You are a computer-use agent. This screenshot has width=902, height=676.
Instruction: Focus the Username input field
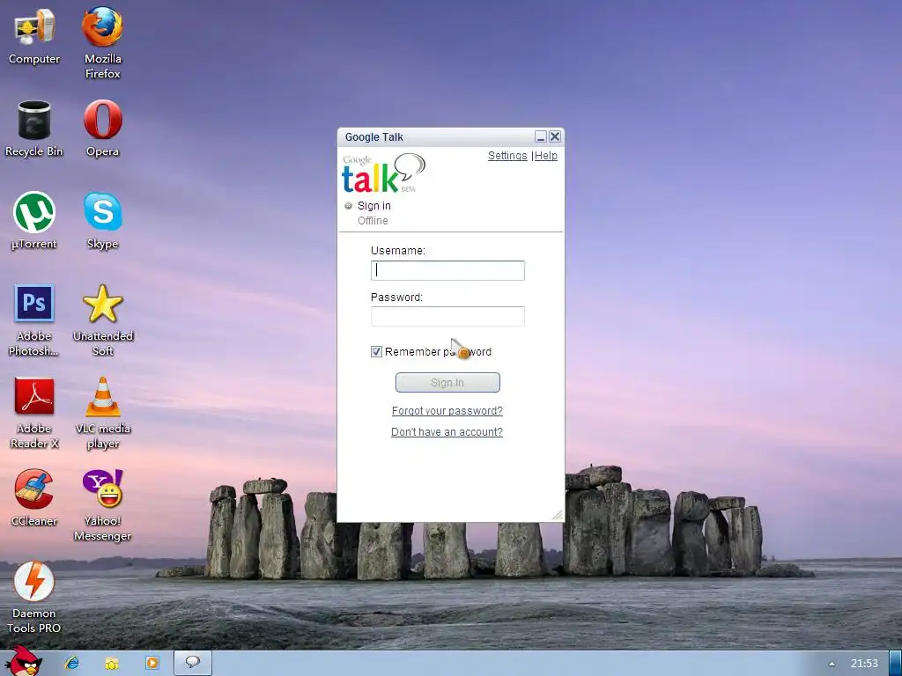(x=447, y=271)
